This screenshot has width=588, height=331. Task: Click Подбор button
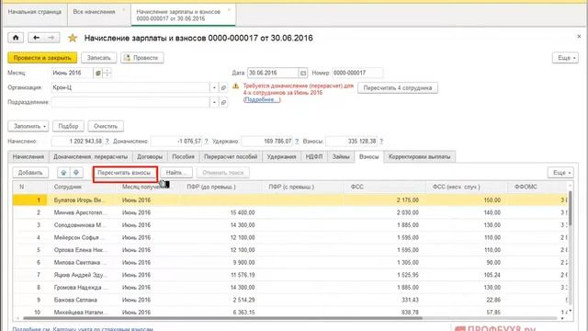68,126
